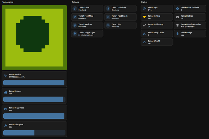This screenshot has height=139, width=209.
Task: Click the Tama1 Stage 'egg' value
Action: pos(182,35)
